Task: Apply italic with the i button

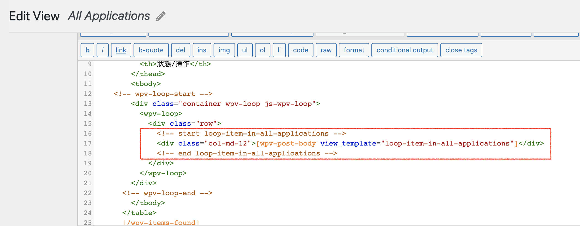Action: pyautogui.click(x=103, y=50)
